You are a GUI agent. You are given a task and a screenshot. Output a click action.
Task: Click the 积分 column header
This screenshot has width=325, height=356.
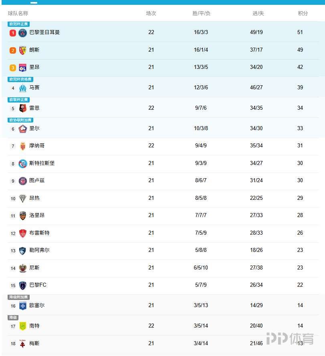tap(303, 13)
